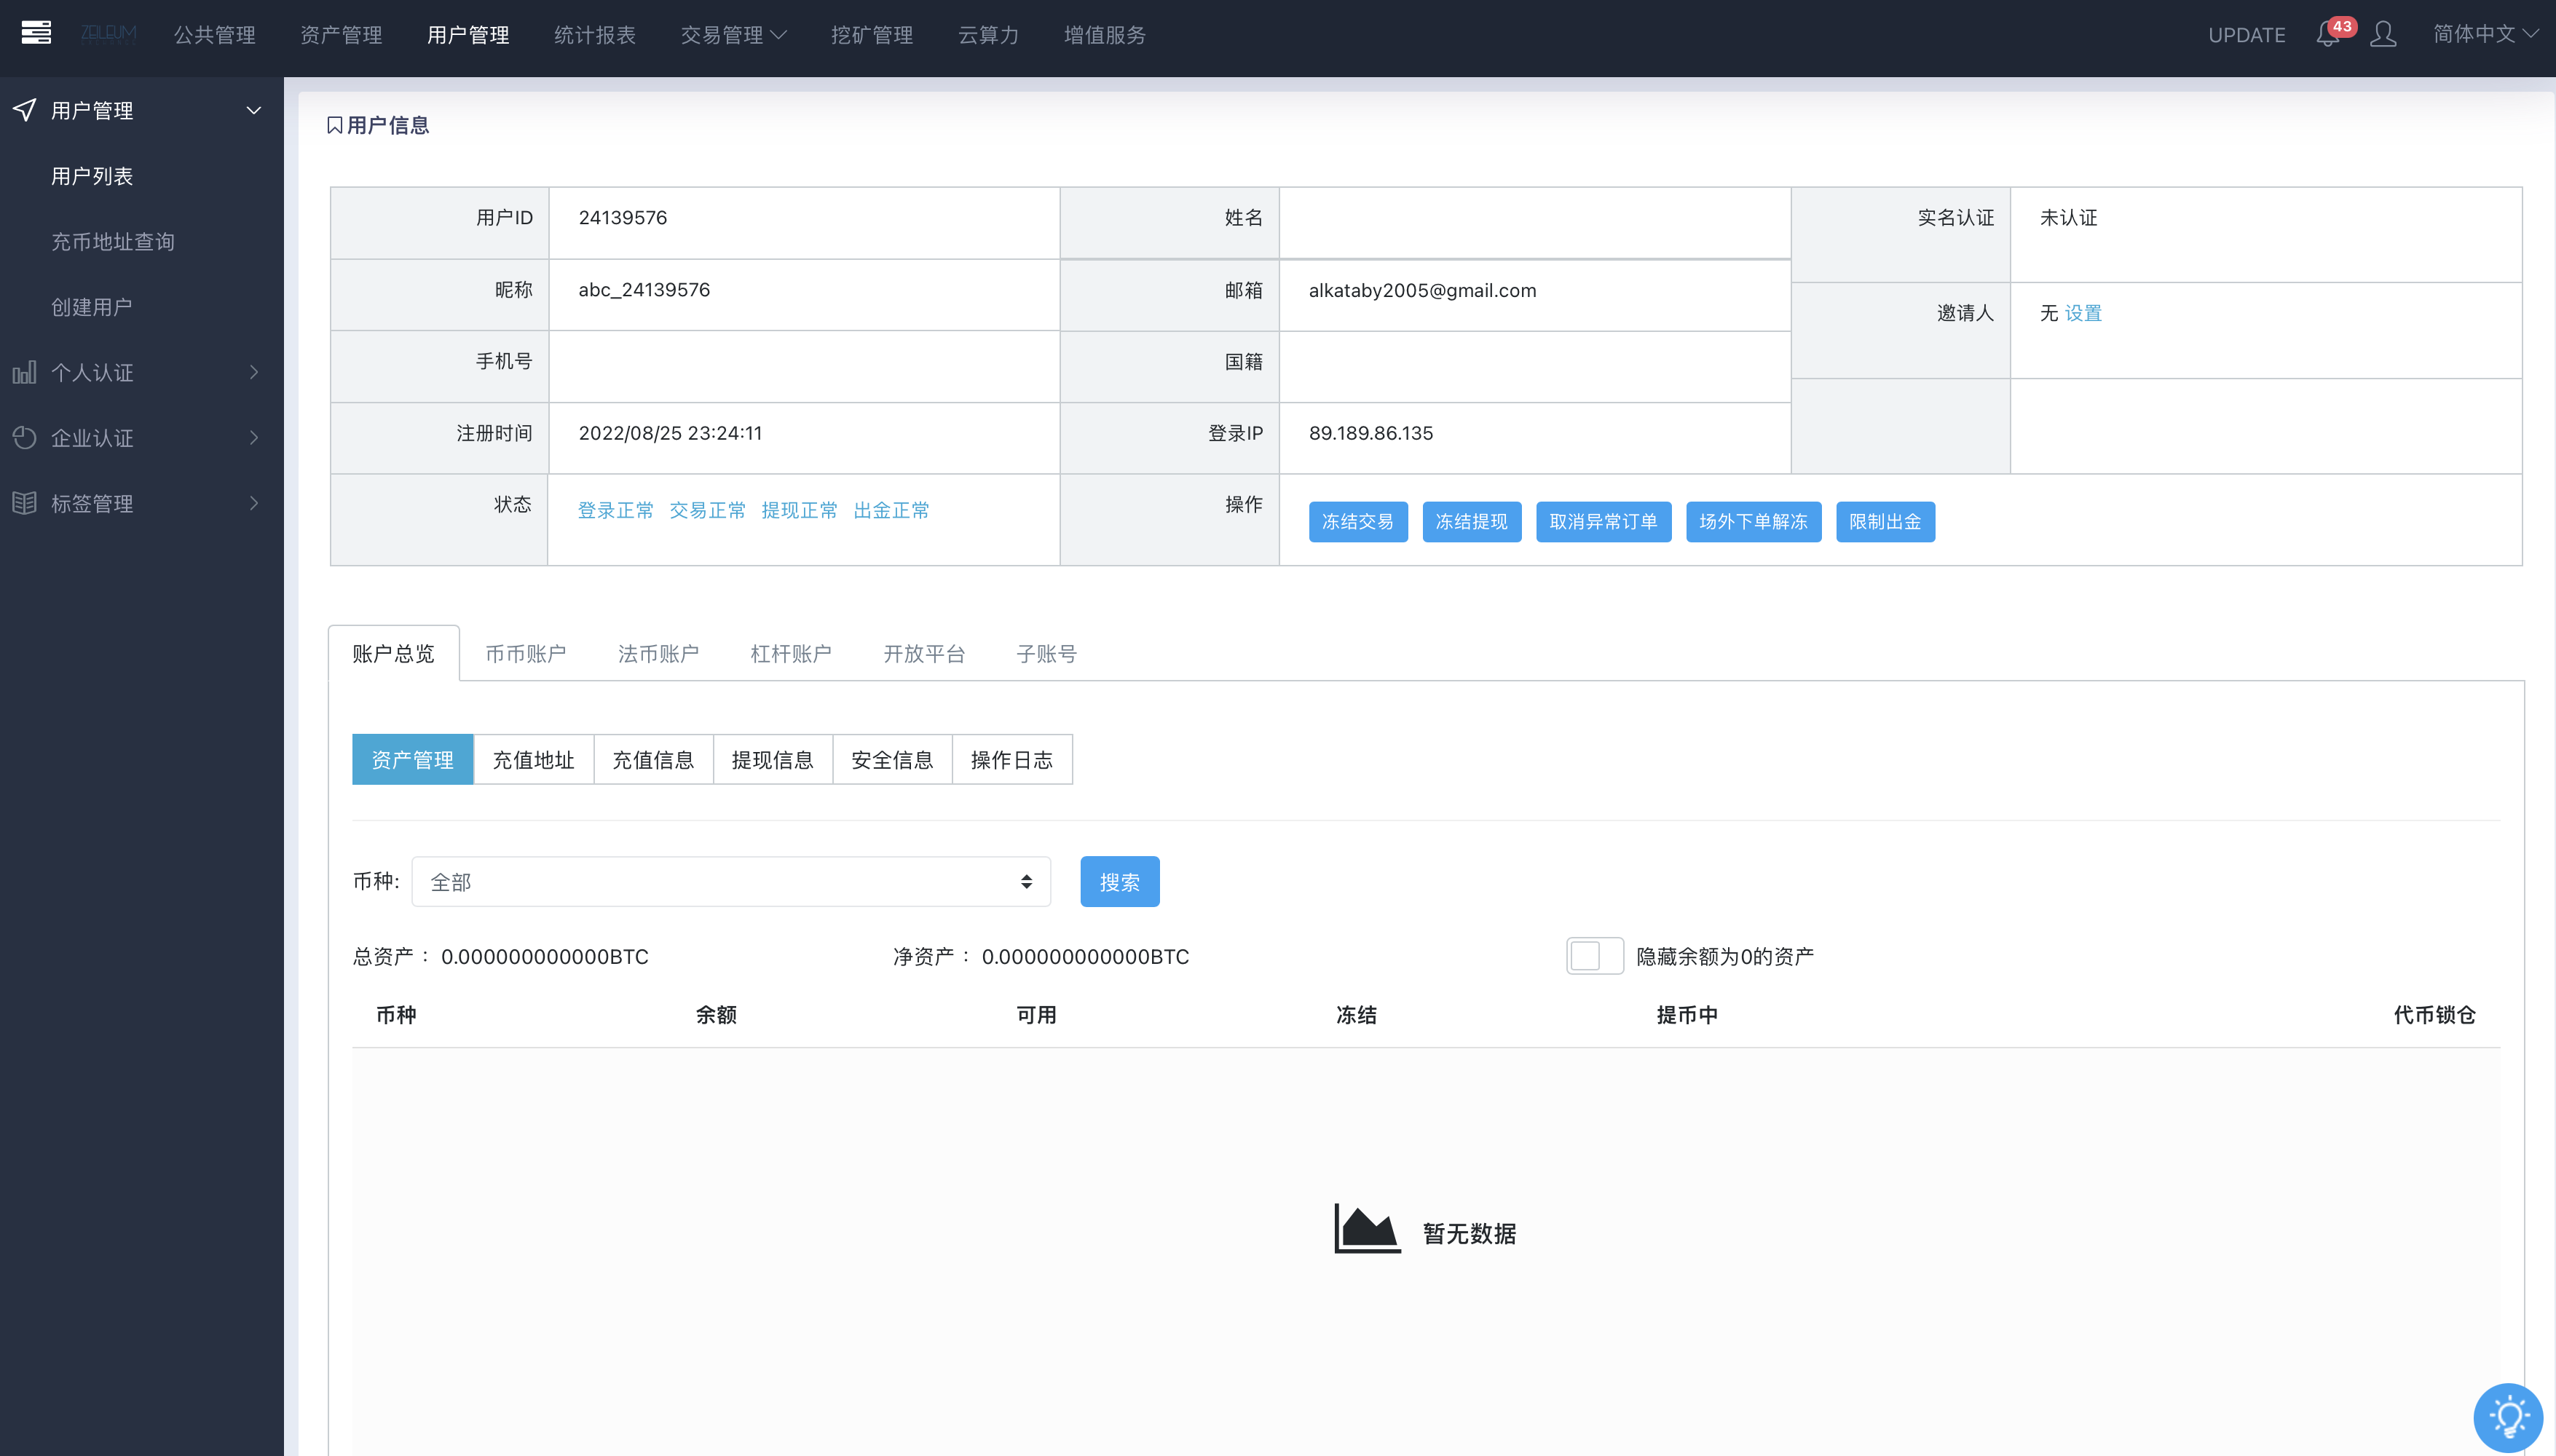The width and height of the screenshot is (2556, 1456).
Task: Click the registration time 2022/08/25 23:24:11
Action: [671, 433]
